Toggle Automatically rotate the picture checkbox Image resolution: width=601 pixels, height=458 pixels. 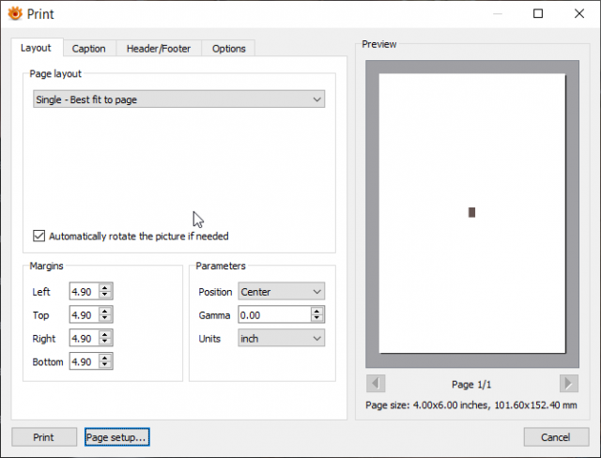coord(39,236)
